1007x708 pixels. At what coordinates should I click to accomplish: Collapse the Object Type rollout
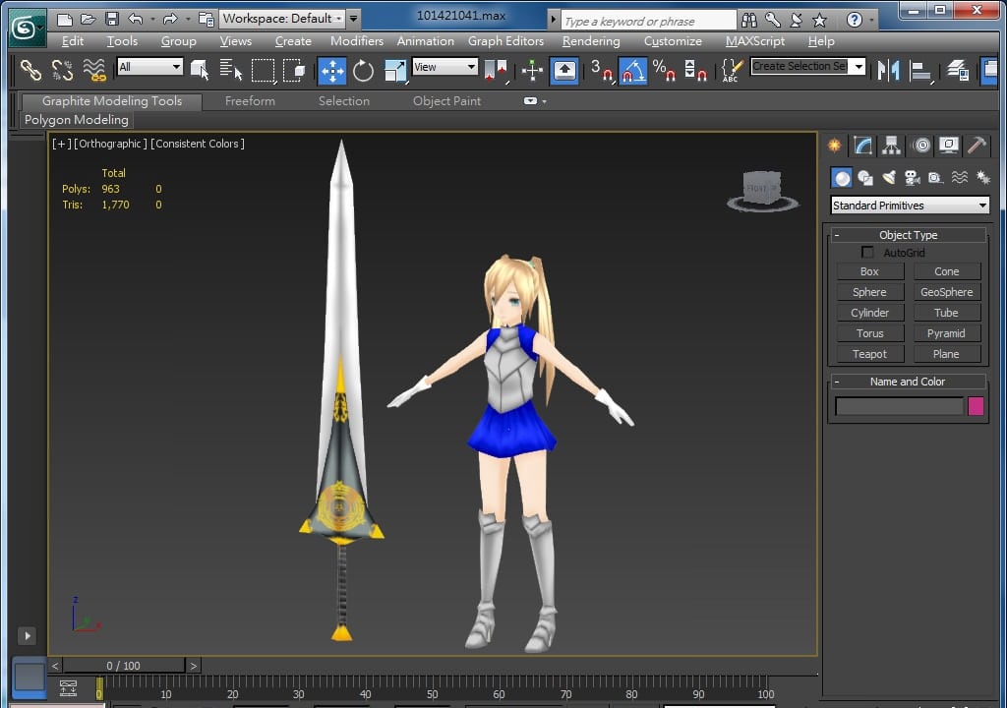[908, 235]
